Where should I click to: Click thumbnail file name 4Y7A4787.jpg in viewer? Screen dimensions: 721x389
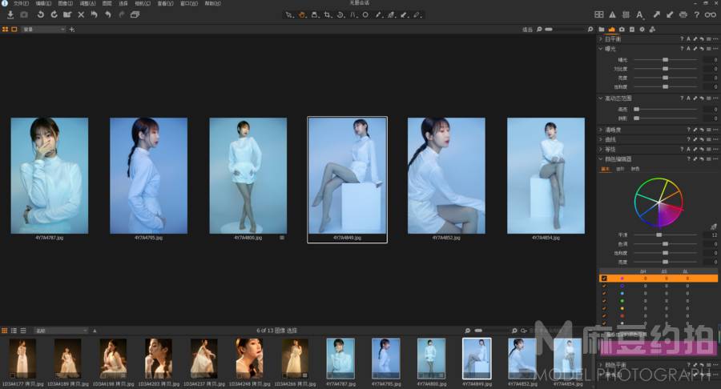49,238
